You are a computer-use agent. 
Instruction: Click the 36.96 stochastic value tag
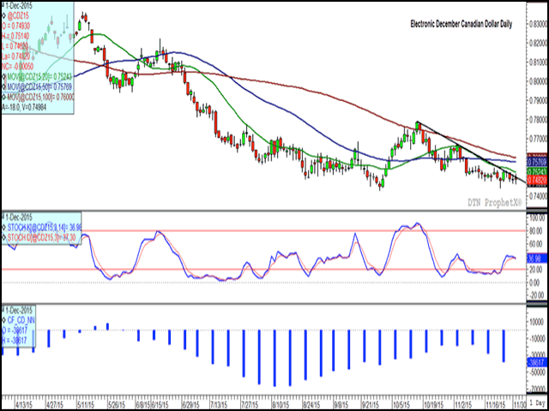[534, 234]
